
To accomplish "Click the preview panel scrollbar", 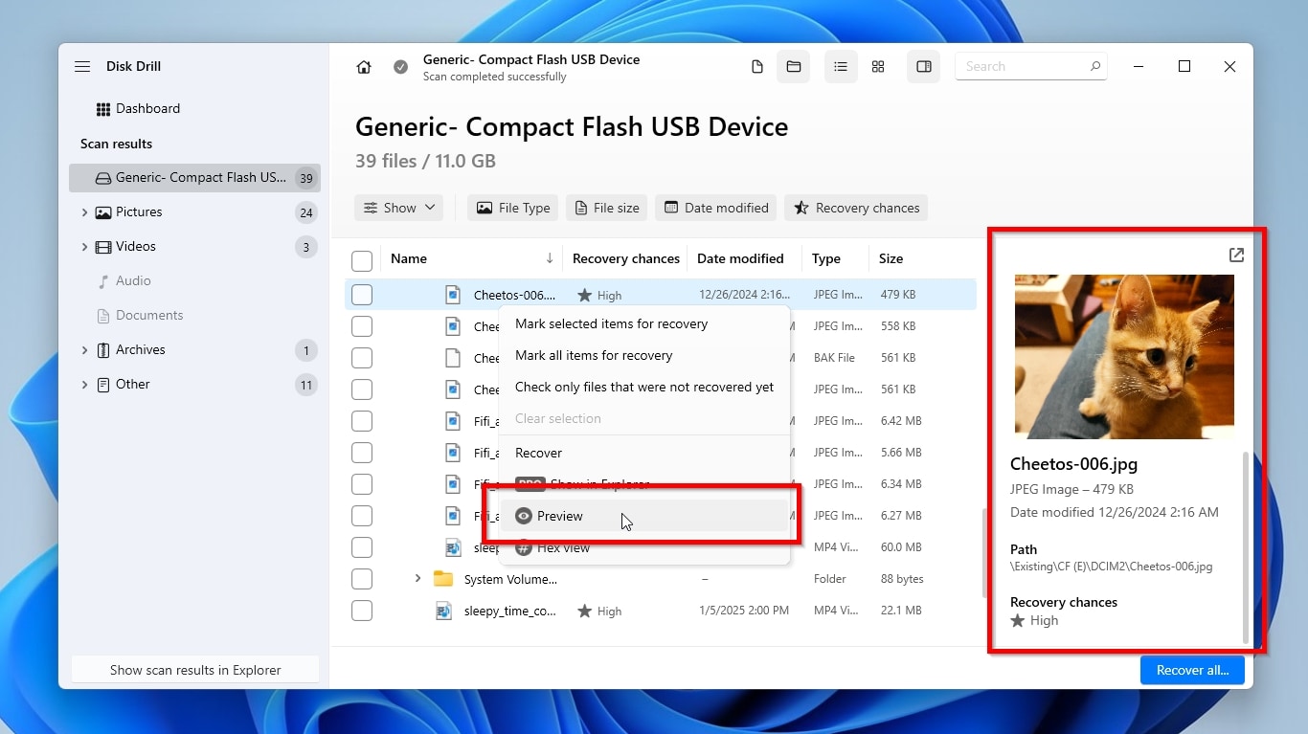I will 1246,547.
